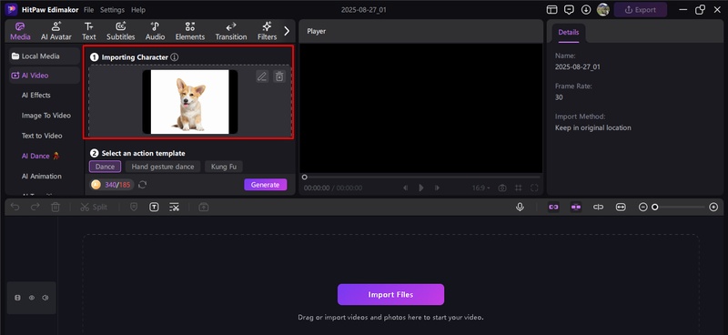Click the Generate button
Image resolution: width=728 pixels, height=335 pixels.
[x=266, y=185]
